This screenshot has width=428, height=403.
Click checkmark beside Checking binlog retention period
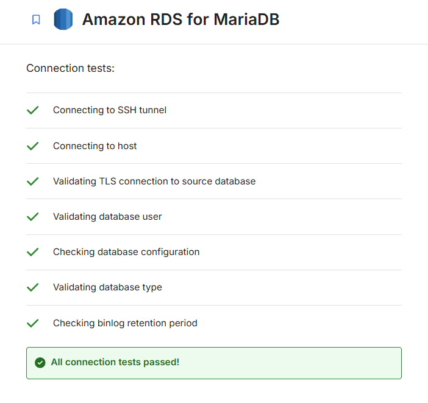pos(33,323)
